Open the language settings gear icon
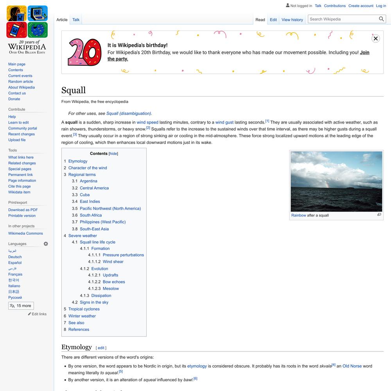391x391 pixels. click(x=46, y=244)
